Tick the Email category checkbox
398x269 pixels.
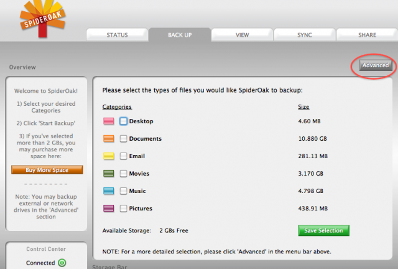click(x=123, y=156)
